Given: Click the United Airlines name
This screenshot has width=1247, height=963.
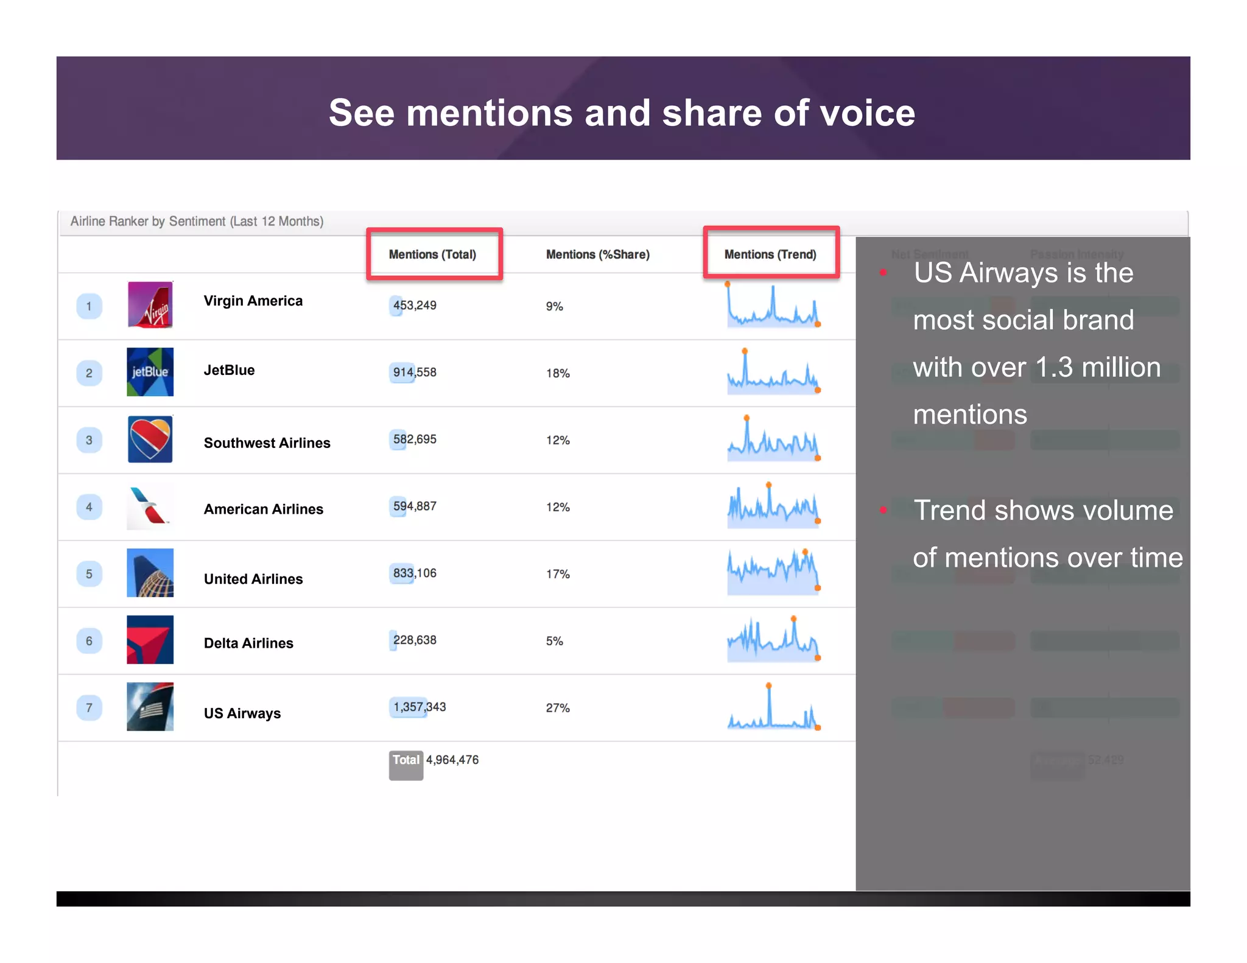Looking at the screenshot, I should 253,579.
